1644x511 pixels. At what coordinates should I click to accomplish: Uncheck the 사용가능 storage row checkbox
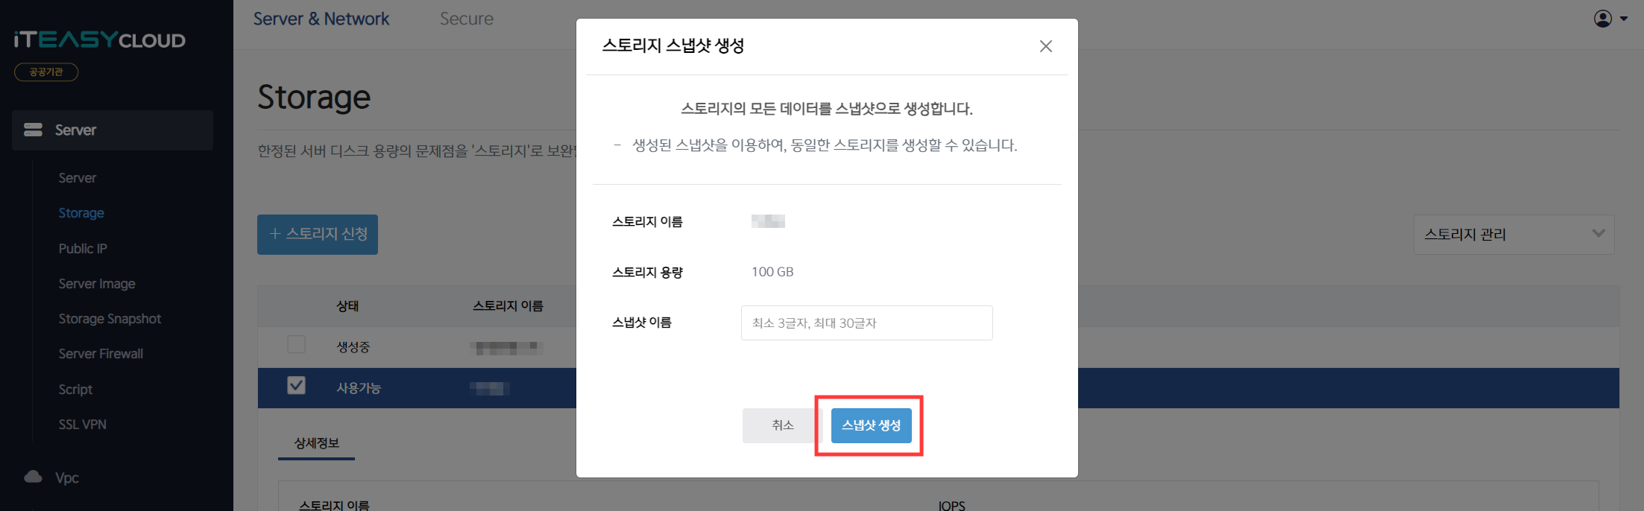[296, 385]
